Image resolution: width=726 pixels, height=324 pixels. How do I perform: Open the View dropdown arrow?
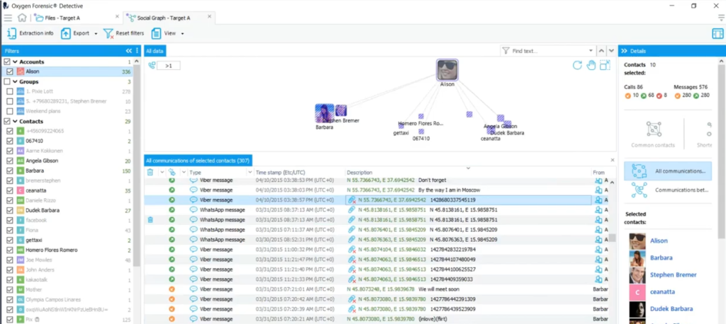182,34
